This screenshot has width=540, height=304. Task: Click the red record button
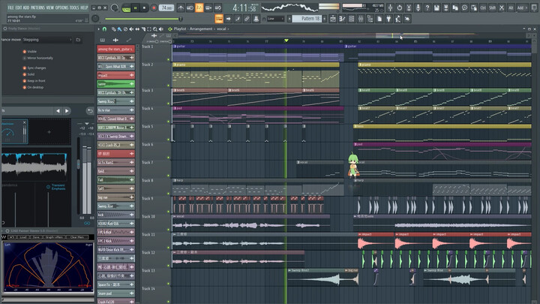tap(154, 8)
